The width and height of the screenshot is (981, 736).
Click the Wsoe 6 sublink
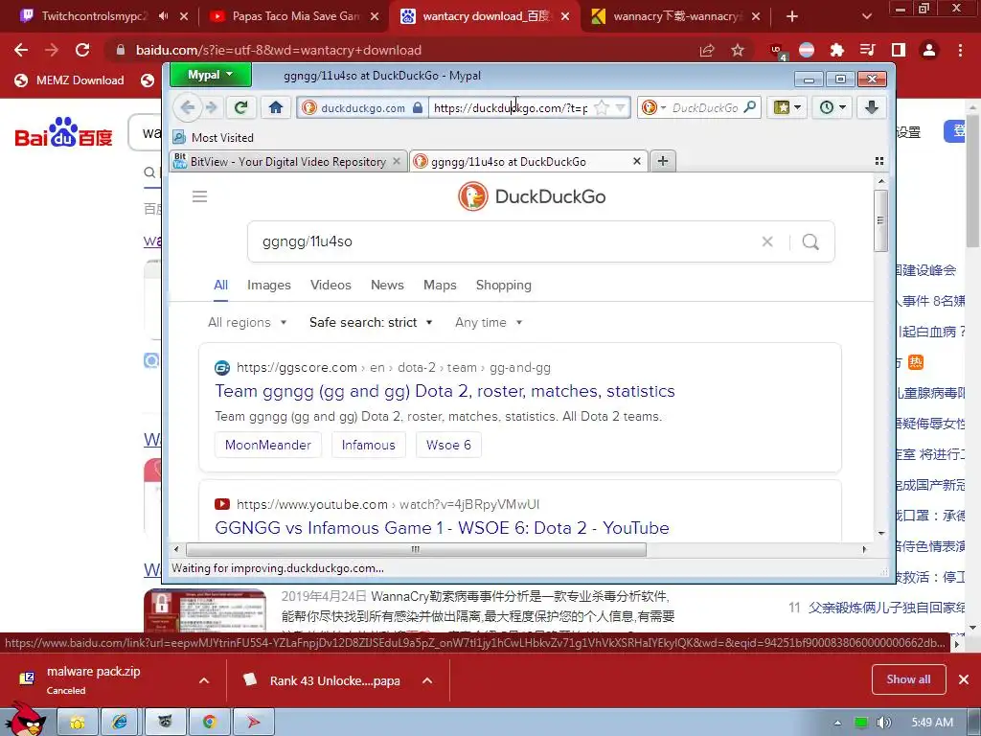[448, 445]
